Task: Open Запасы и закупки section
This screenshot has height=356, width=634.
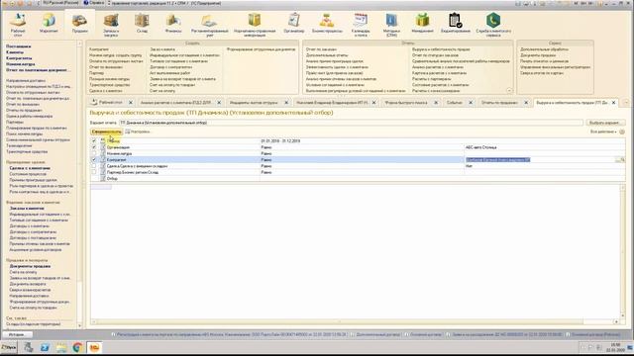Action: pos(111,24)
